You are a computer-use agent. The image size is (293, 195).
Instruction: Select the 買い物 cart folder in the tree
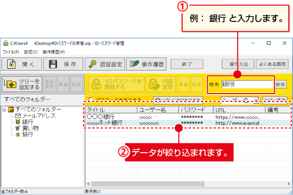27,128
